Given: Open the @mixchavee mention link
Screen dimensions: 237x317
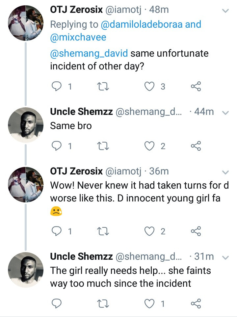Looking at the screenshot, I should pyautogui.click(x=78, y=38).
